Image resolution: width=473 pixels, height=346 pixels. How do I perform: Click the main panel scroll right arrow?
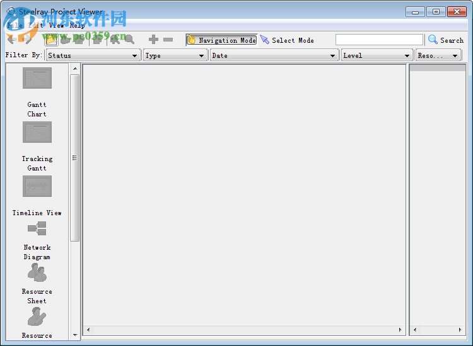point(400,330)
